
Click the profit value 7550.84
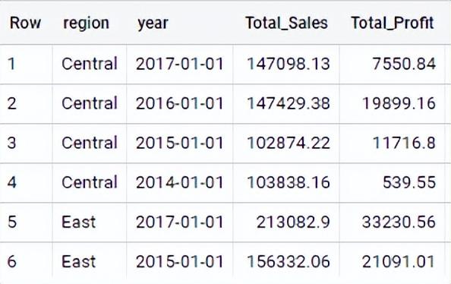click(404, 64)
